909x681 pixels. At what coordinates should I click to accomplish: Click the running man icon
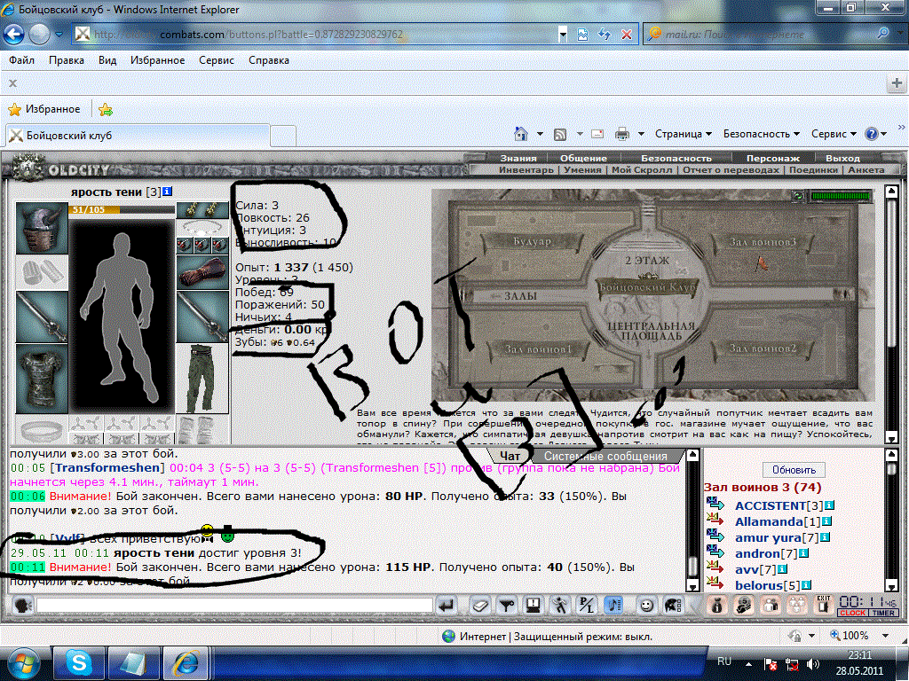(x=560, y=606)
